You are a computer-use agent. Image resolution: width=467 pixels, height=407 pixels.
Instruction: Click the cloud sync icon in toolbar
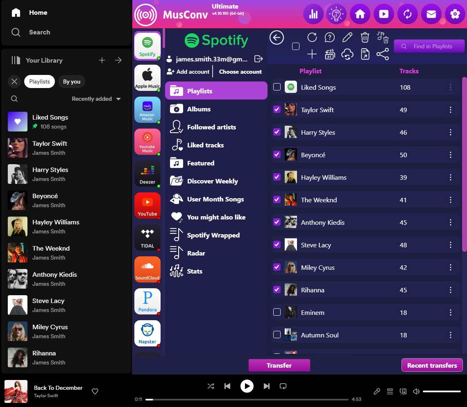pyautogui.click(x=347, y=54)
